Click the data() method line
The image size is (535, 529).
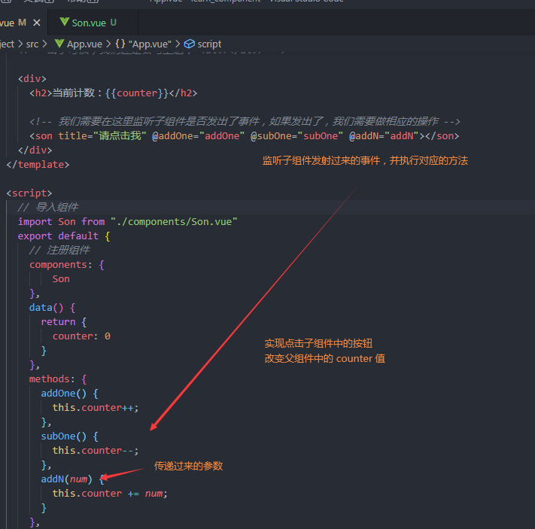pyautogui.click(x=52, y=308)
